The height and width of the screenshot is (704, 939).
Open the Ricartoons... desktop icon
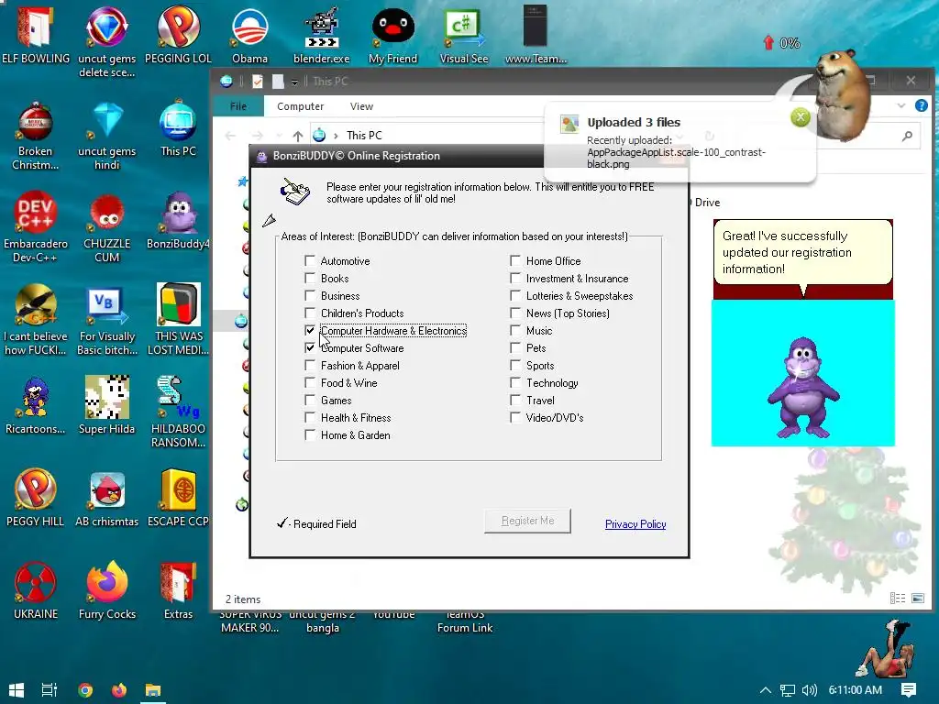coord(36,406)
